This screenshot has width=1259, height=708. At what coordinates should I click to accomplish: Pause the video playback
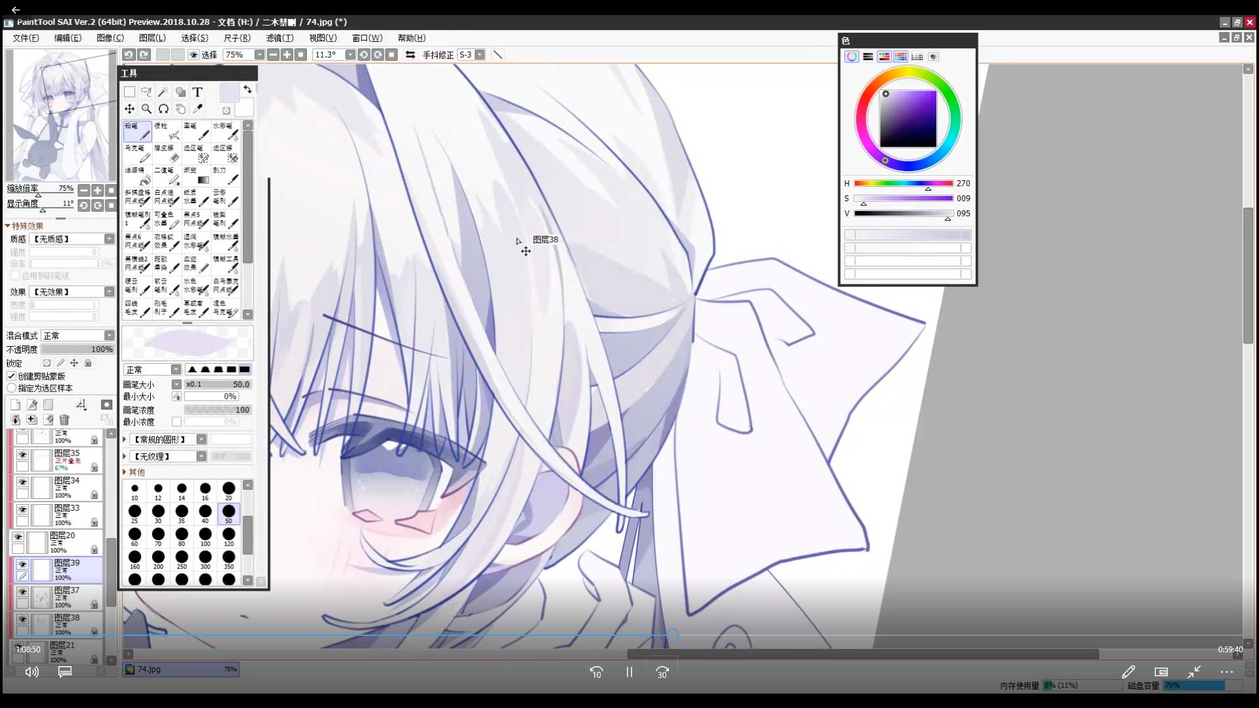coord(629,672)
